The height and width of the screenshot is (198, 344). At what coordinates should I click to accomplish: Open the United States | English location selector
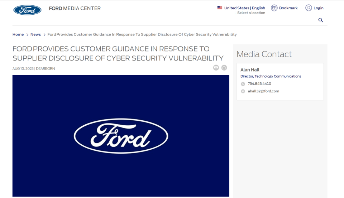245,8
